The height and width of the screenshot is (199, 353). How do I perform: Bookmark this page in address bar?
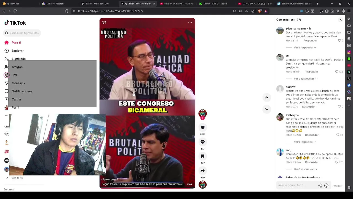66,11
